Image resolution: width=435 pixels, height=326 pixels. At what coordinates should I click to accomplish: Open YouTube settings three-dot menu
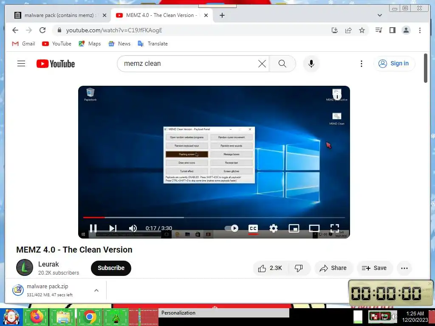361,64
